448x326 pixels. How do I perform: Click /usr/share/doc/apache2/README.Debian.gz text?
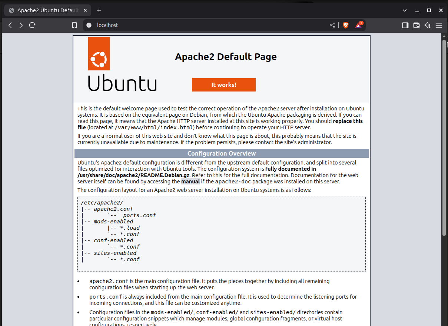click(133, 175)
